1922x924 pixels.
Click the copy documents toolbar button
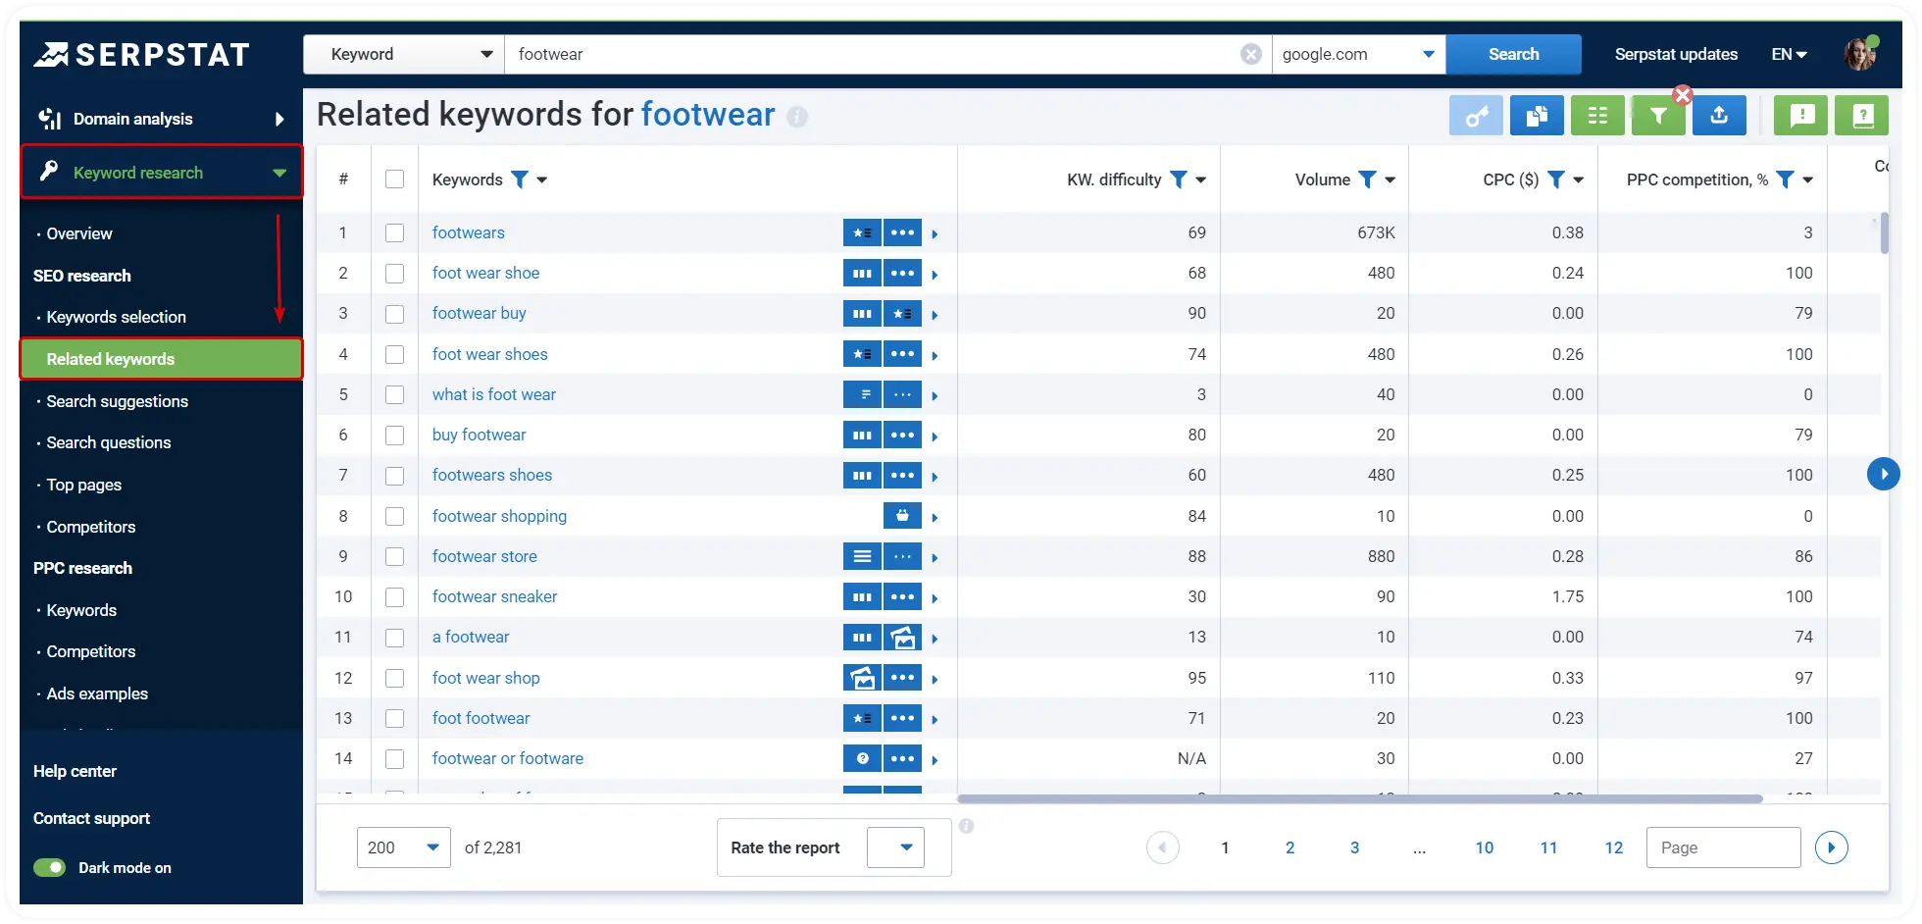click(1537, 116)
